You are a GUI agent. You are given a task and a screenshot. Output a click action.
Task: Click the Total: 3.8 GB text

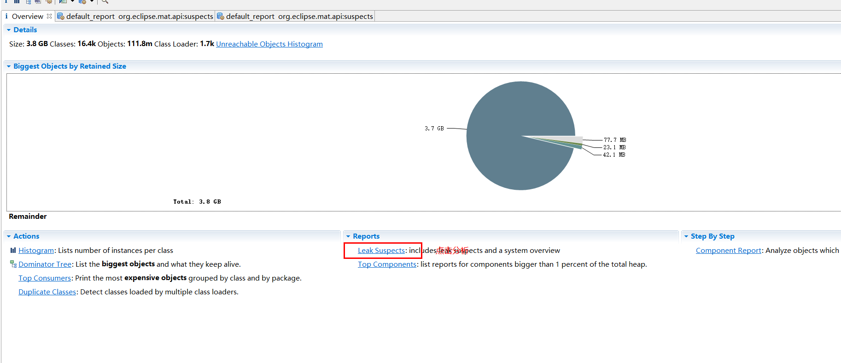pos(197,202)
